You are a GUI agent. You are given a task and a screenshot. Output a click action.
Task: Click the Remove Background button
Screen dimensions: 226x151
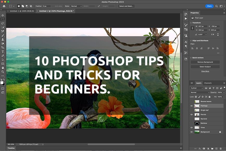tap(205, 62)
